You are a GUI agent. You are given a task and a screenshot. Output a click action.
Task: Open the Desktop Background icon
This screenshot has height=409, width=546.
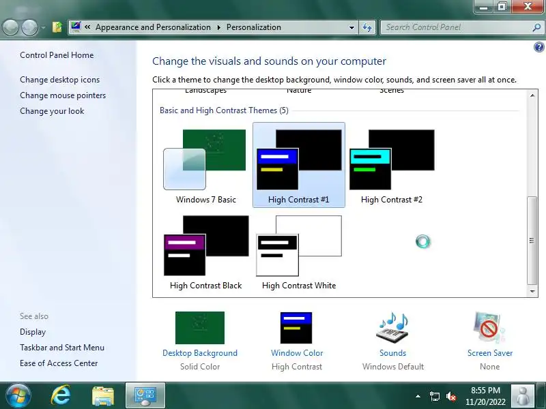(x=200, y=328)
